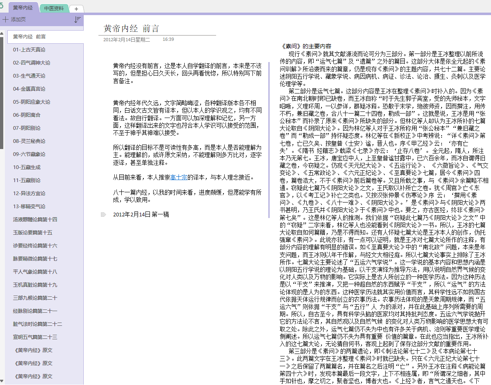Click the 添加页 button

point(18,20)
